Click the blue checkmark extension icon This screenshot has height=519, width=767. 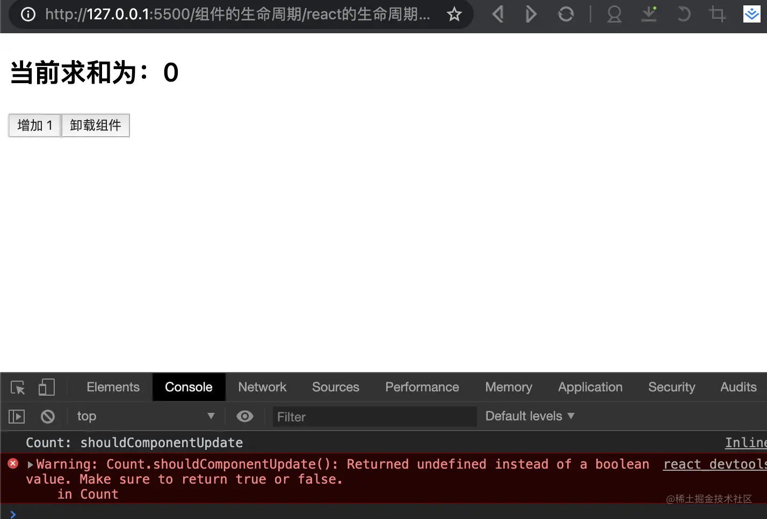click(x=751, y=14)
